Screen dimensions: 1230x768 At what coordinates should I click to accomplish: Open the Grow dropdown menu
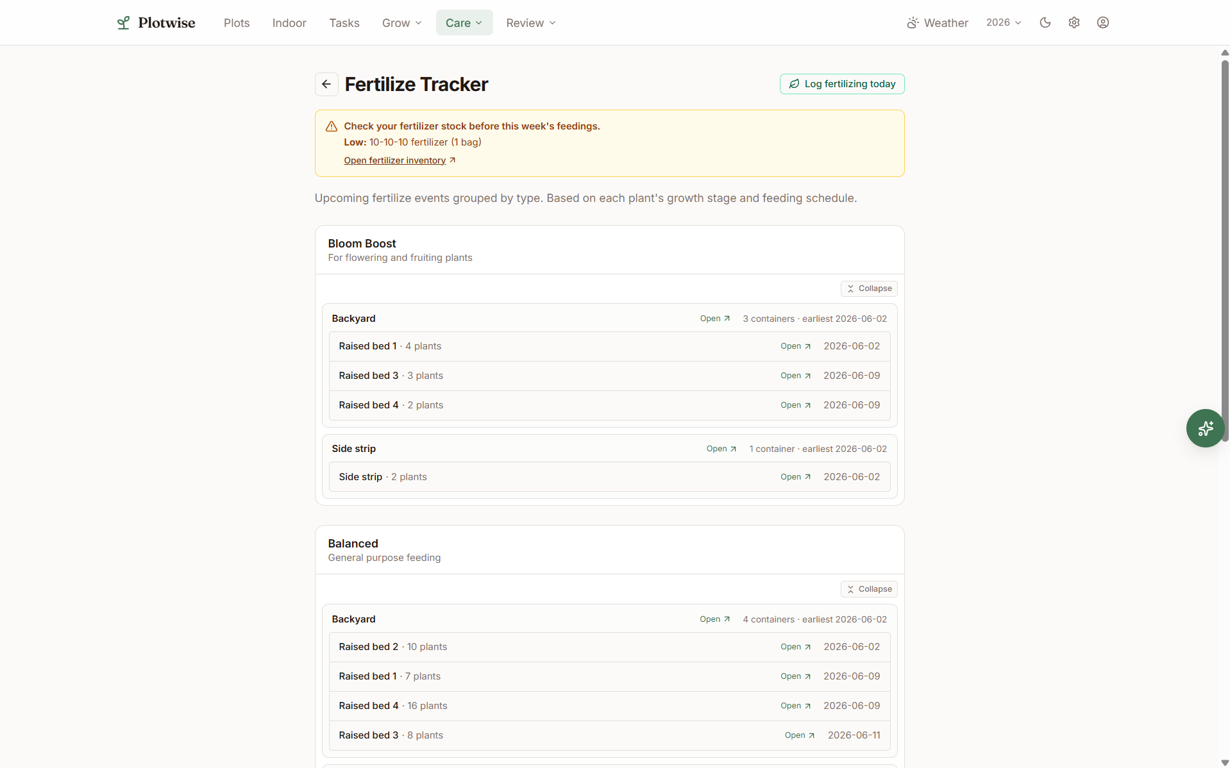402,23
